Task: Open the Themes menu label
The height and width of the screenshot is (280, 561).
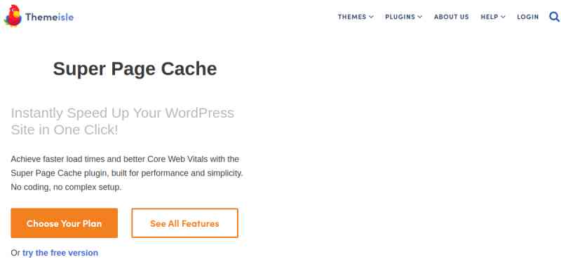Action: [352, 17]
